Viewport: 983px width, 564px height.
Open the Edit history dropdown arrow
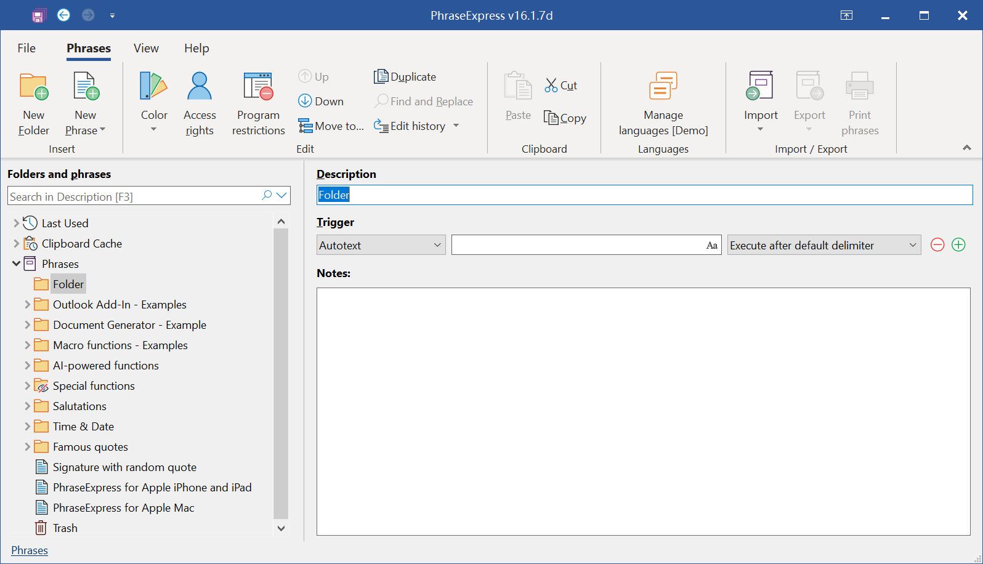click(x=456, y=126)
